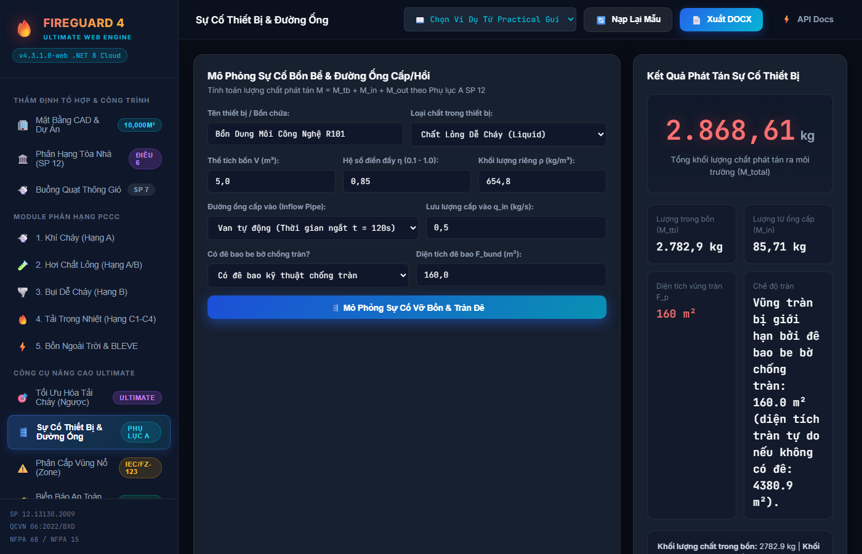
Task: Click the Sự Cố Thiết Bị sidebar icon
Action: [23, 432]
